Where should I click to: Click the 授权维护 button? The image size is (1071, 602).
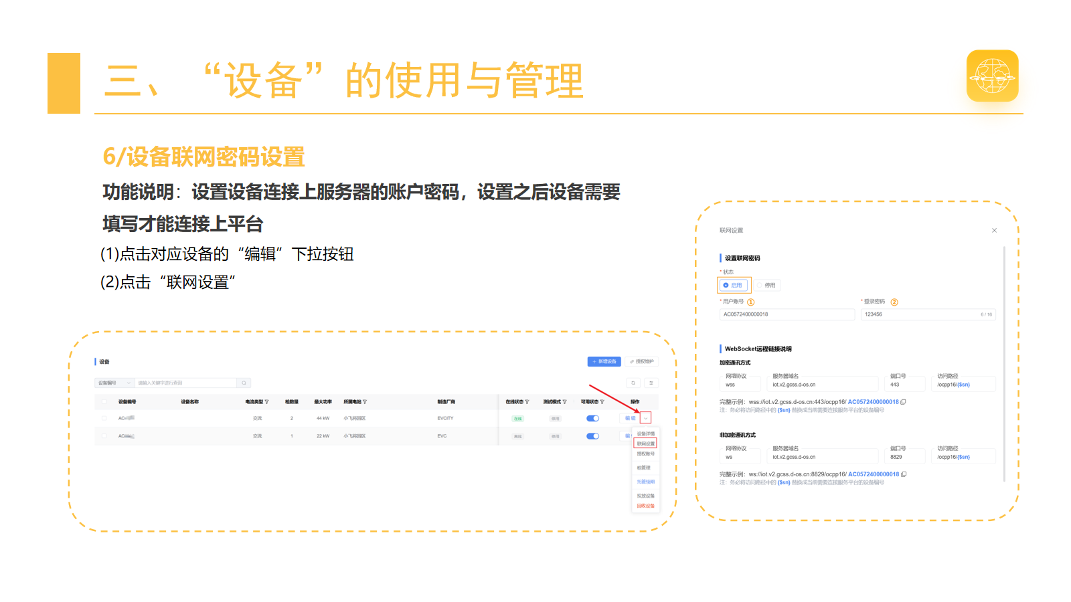tap(641, 362)
